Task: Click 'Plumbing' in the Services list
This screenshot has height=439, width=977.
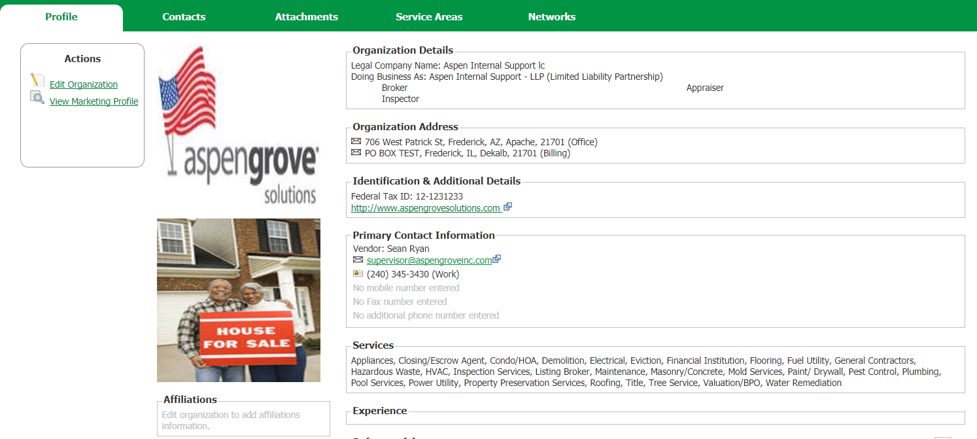Action: 921,372
